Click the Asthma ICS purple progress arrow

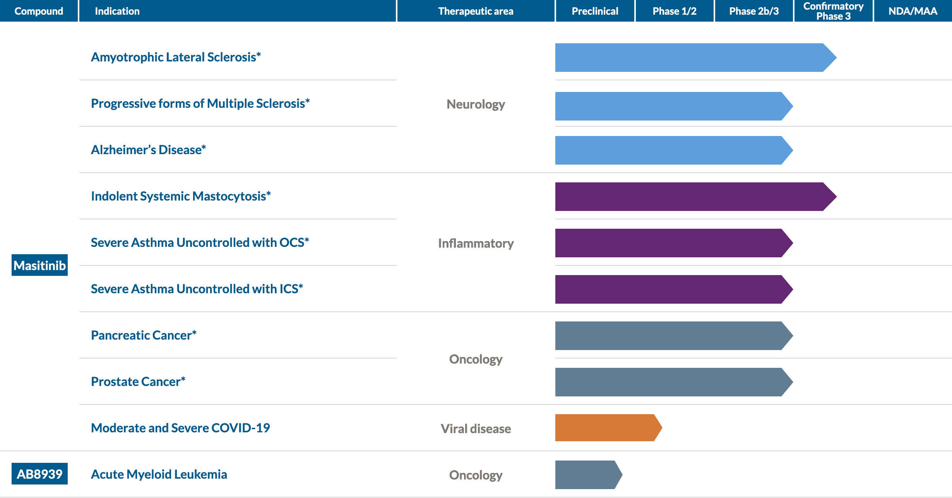pyautogui.click(x=674, y=289)
